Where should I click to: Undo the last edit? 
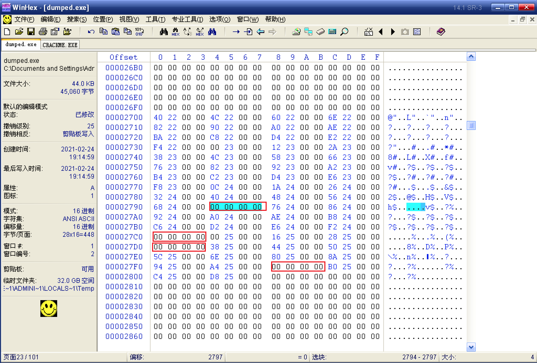click(91, 31)
